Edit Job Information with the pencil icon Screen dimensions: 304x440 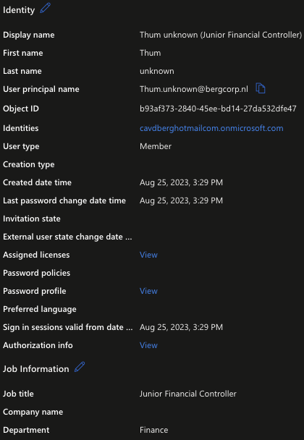(80, 367)
